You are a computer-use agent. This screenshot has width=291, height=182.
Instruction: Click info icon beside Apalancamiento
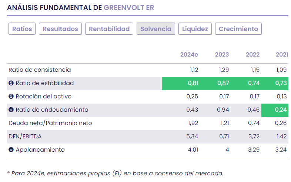(11, 150)
